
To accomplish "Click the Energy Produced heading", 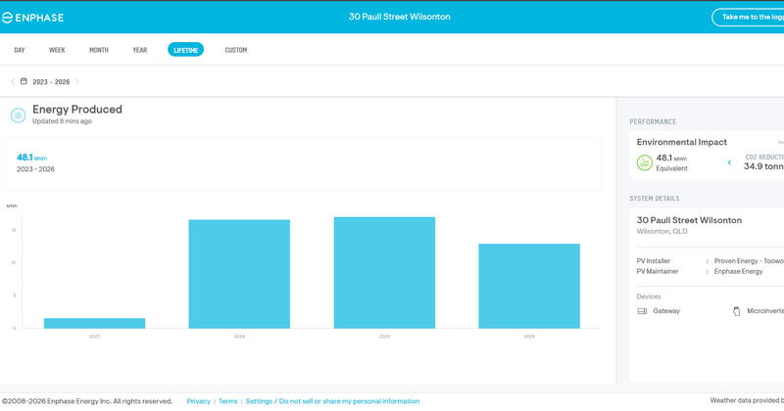I will click(77, 110).
